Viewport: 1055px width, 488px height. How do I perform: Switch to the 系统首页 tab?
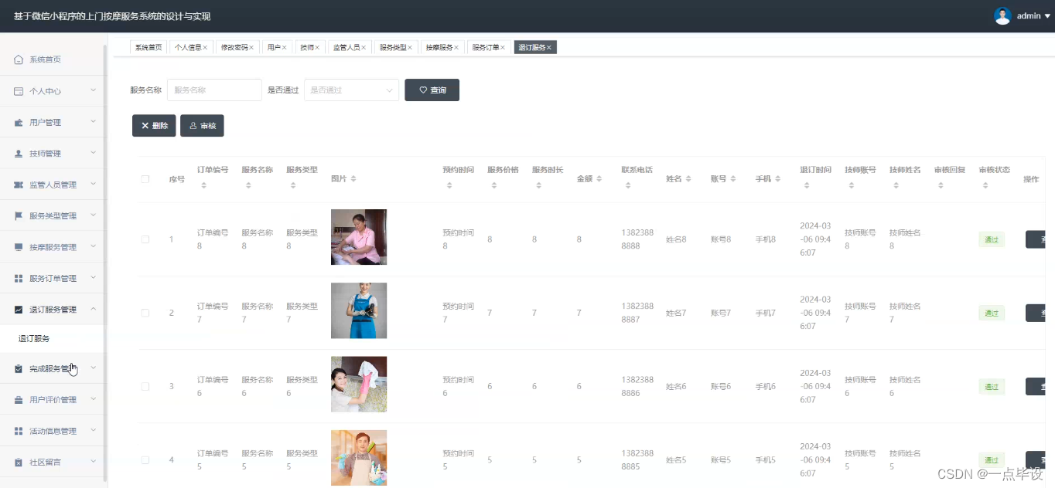(149, 47)
